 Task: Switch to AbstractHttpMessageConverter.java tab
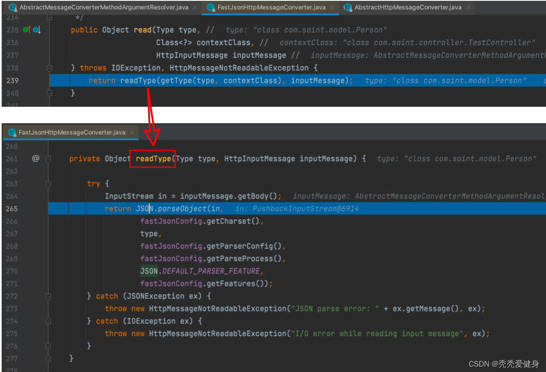tap(408, 7)
